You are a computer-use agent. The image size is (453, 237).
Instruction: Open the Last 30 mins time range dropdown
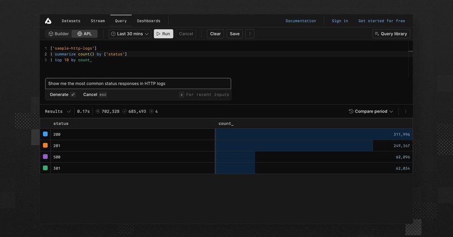coord(130,34)
